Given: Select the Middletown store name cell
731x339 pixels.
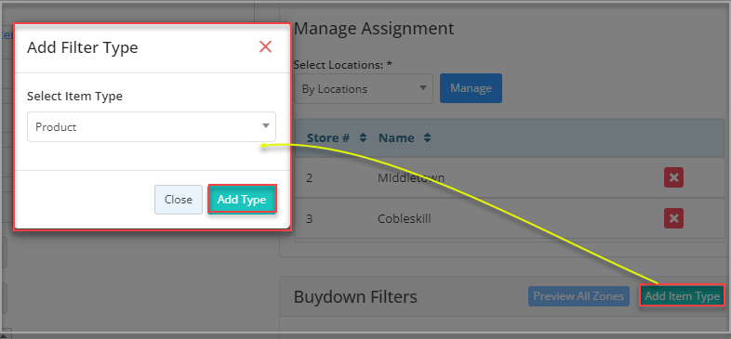Looking at the screenshot, I should pos(411,177).
